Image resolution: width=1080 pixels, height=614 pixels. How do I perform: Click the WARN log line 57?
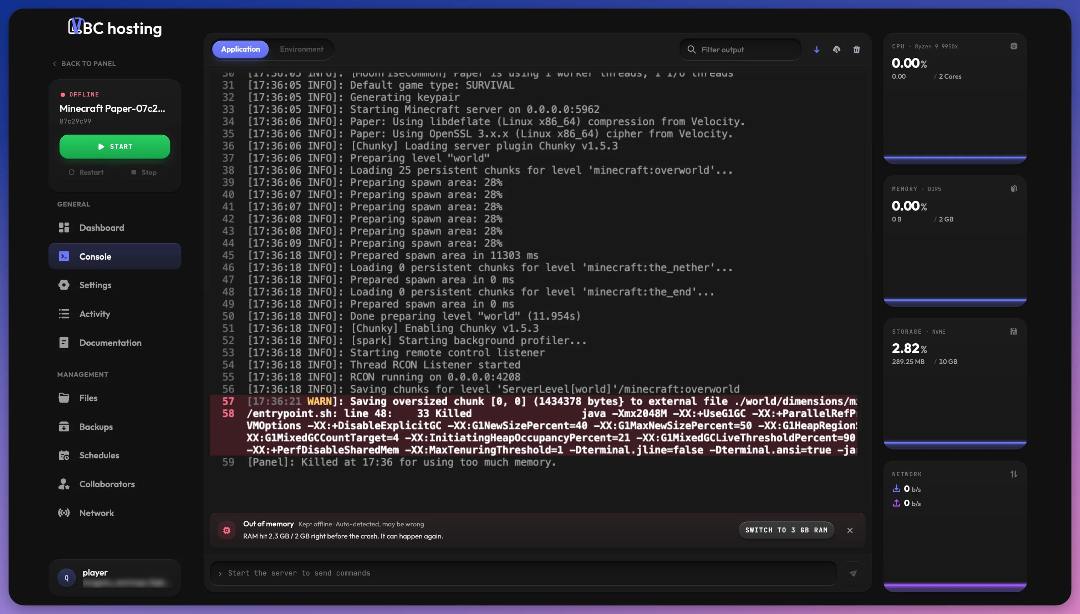point(534,401)
